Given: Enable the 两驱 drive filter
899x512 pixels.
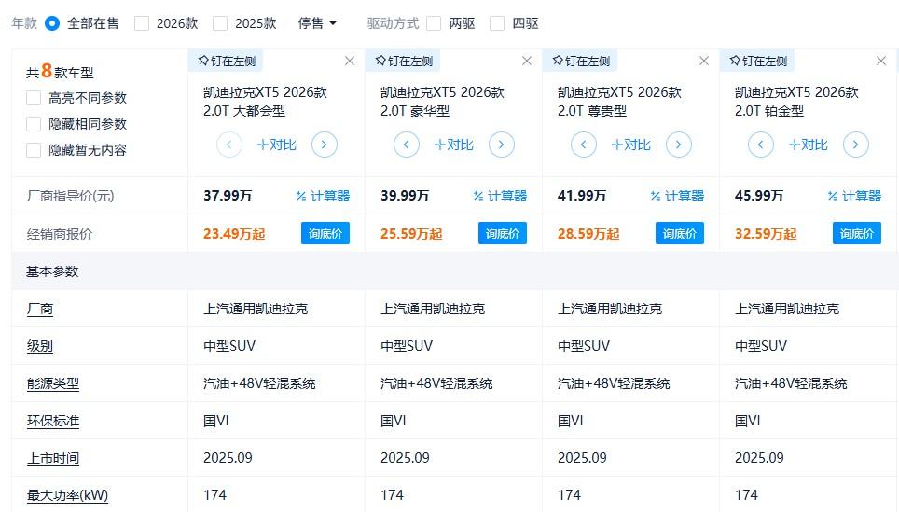Looking at the screenshot, I should pos(434,23).
